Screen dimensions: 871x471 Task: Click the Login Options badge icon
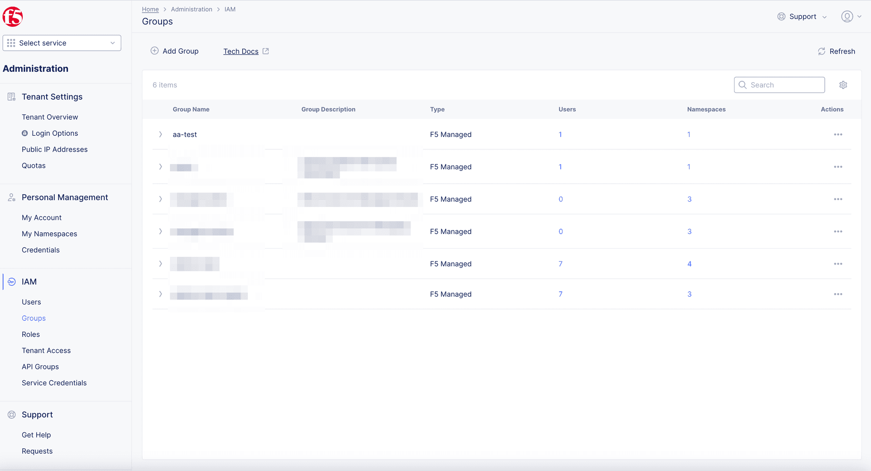[25, 133]
